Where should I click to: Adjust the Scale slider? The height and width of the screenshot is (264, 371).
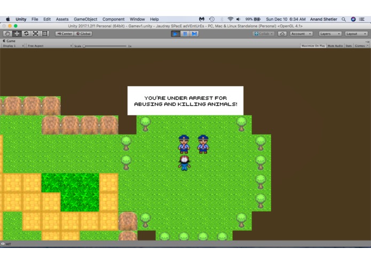pos(105,46)
